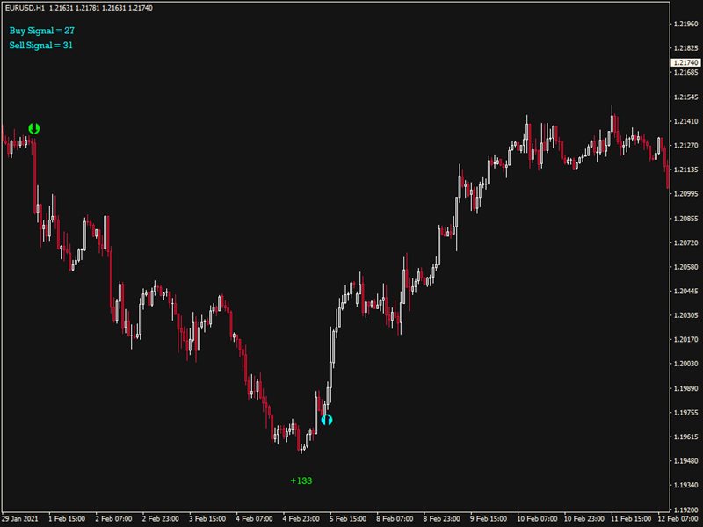Click the 5 Feb 15:00 time marker
The height and width of the screenshot is (527, 703).
[350, 518]
